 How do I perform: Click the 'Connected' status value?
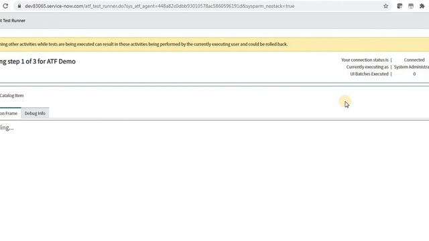pos(414,60)
